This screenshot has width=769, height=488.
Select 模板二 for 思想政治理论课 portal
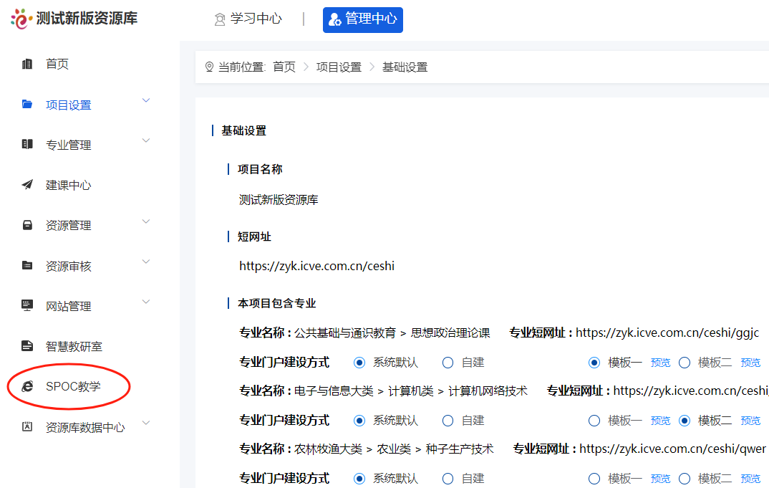685,363
